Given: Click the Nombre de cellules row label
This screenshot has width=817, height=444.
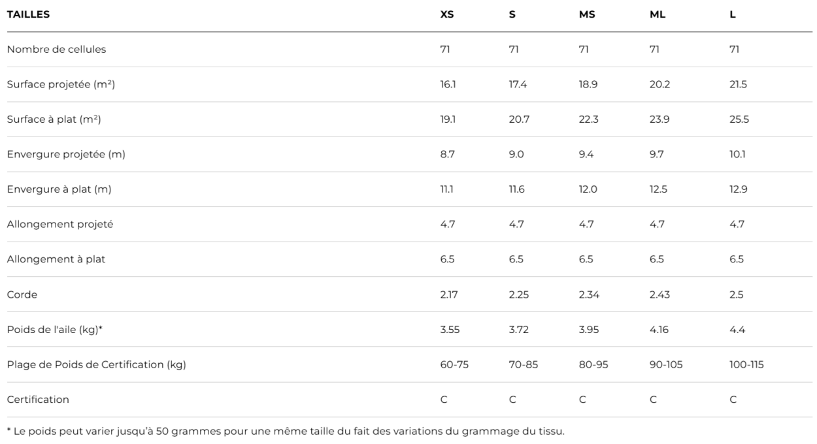Looking at the screenshot, I should pos(56,49).
